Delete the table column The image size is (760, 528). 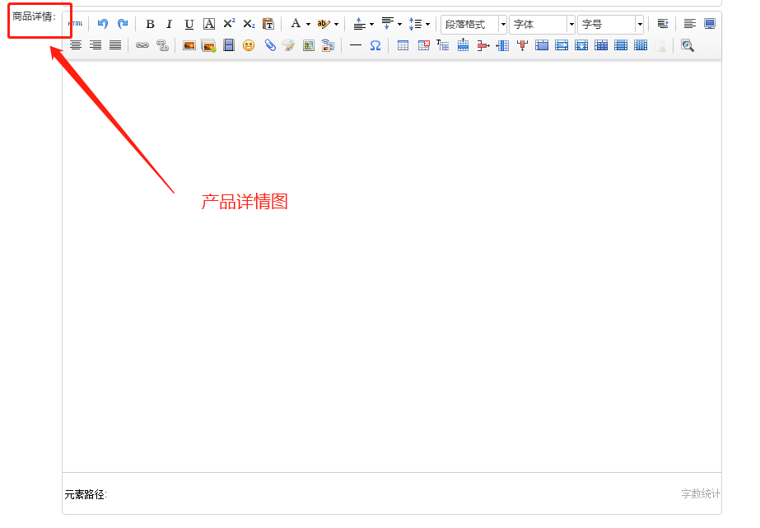pyautogui.click(x=522, y=45)
